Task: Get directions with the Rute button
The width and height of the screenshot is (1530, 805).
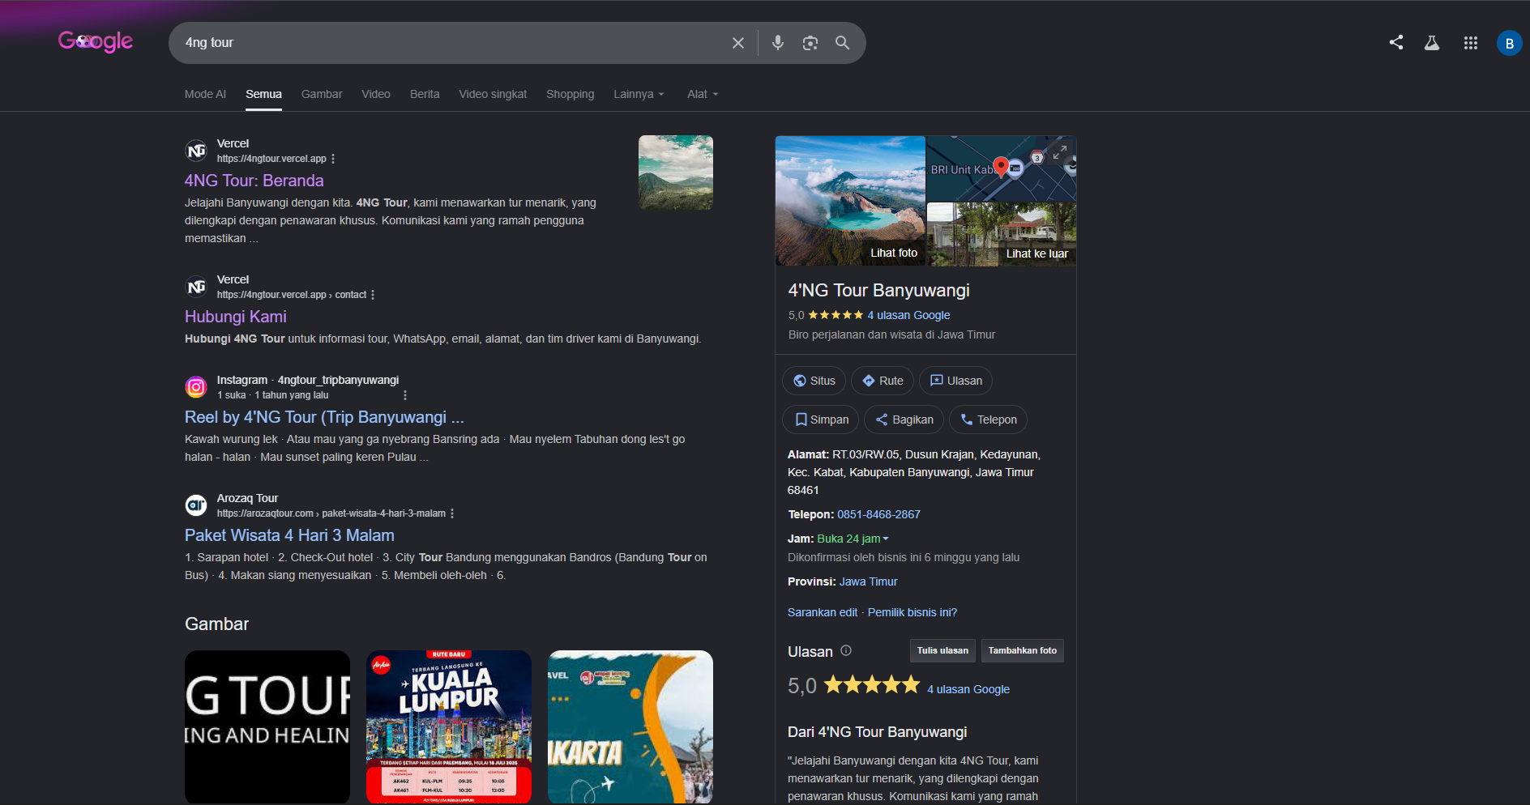Action: point(883,381)
